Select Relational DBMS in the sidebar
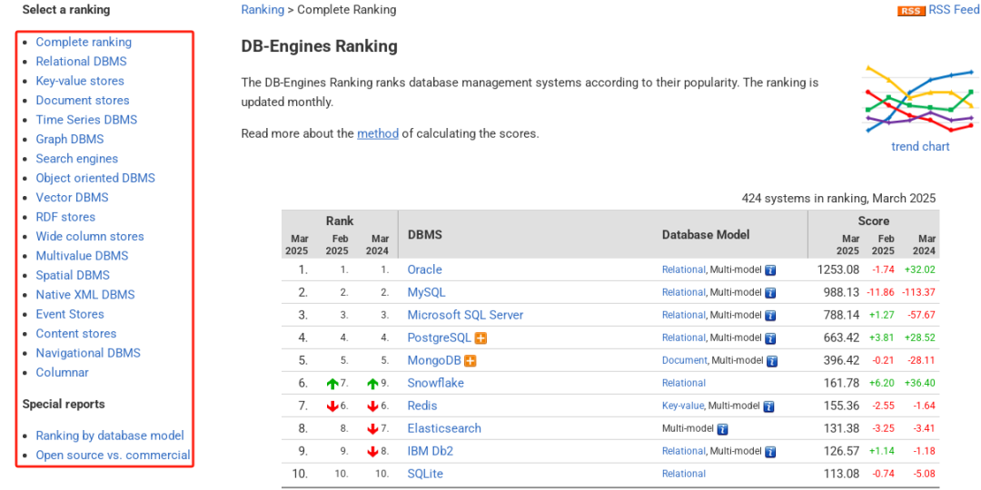The height and width of the screenshot is (490, 981). click(81, 62)
